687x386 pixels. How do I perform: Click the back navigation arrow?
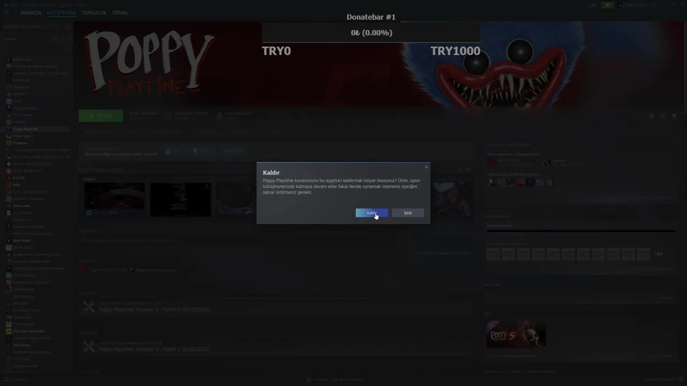6,13
